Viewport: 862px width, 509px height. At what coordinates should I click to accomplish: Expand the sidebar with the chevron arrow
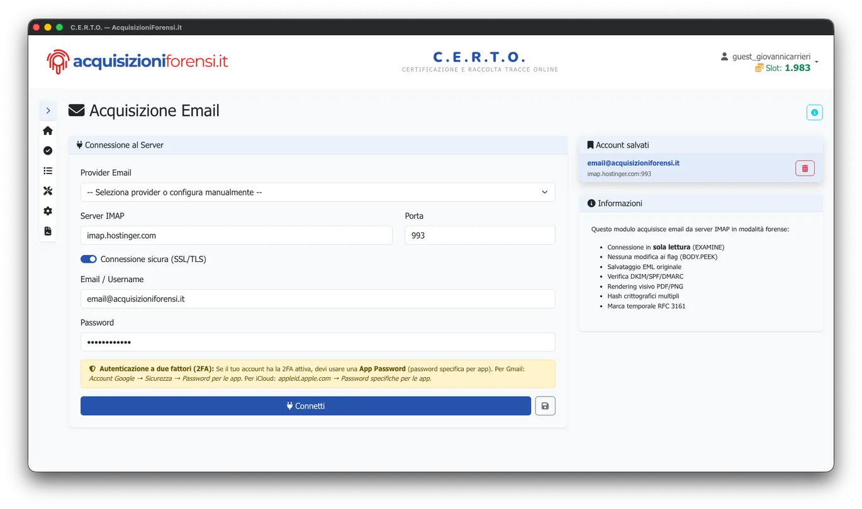(x=48, y=109)
